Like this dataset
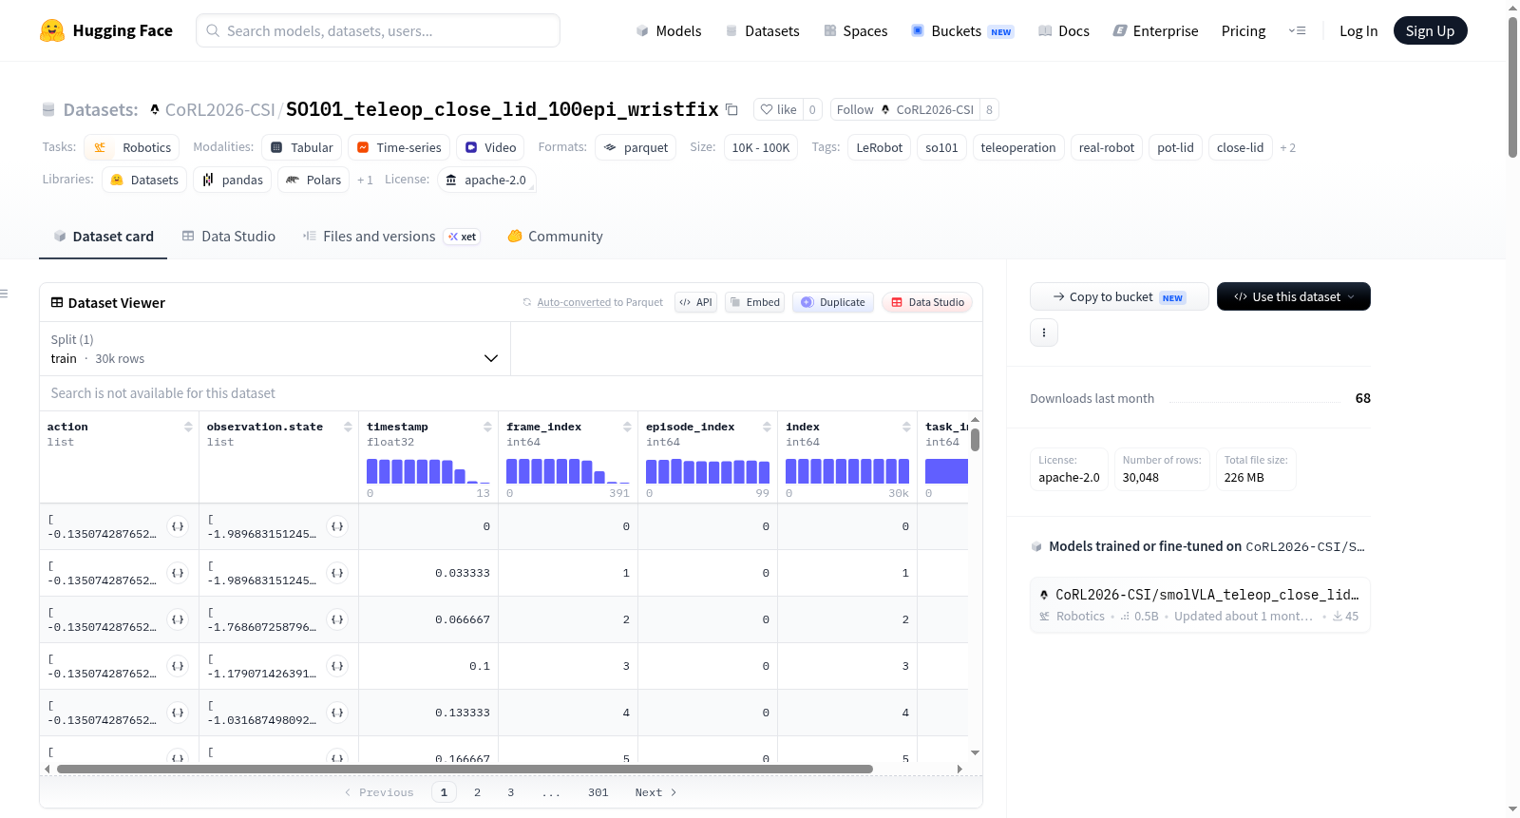1520x818 pixels. 778,109
